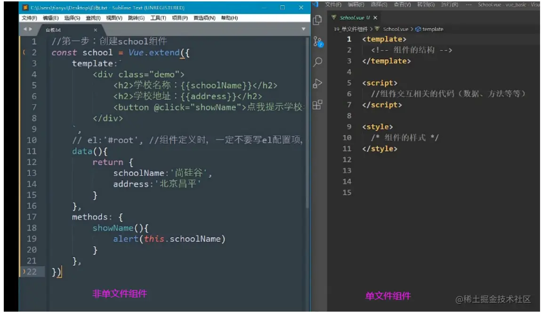This screenshot has height=314, width=541.
Task: Open VS Code 运行(R) menu
Action: coord(450,5)
